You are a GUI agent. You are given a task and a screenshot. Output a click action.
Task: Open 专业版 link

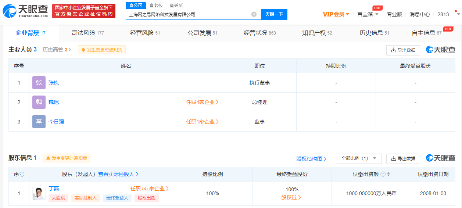[394, 14]
